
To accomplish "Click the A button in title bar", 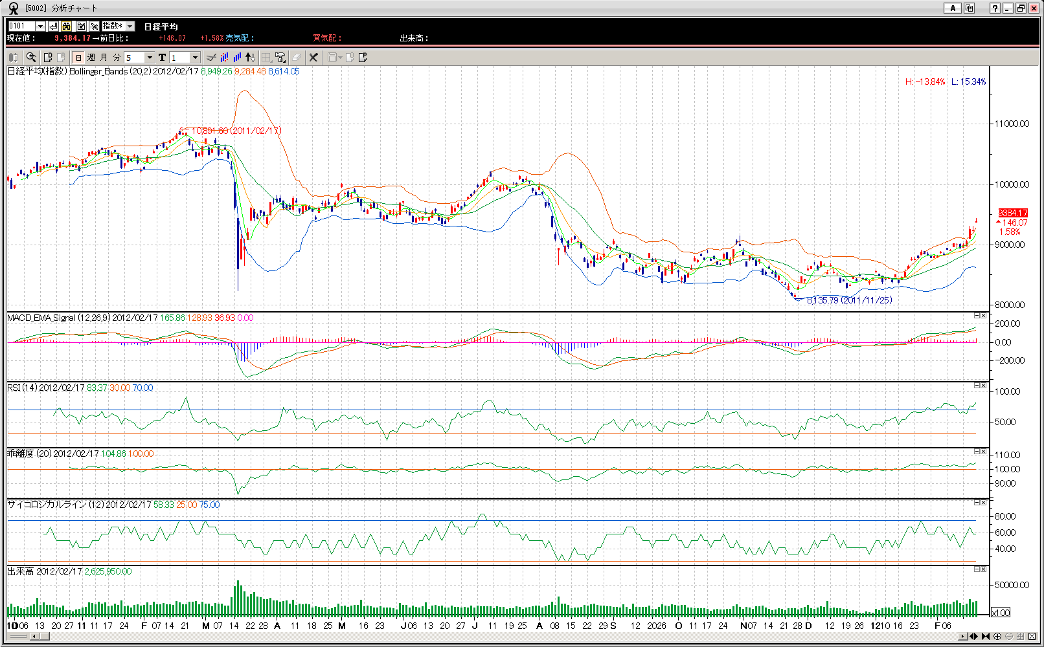I will point(952,8).
